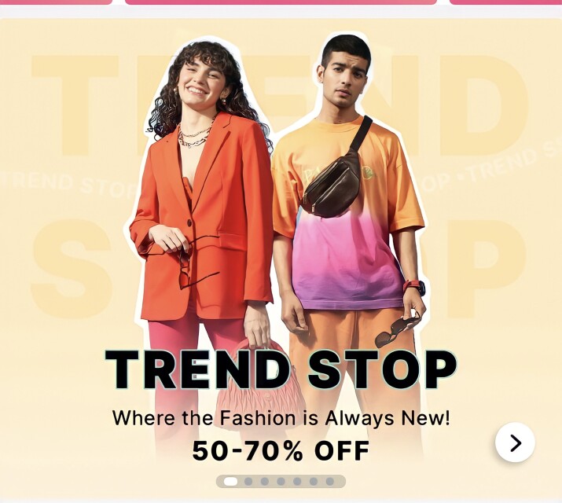Tap the 50-70% OFF offer text
Screen dimensions: 562x503
click(x=281, y=450)
